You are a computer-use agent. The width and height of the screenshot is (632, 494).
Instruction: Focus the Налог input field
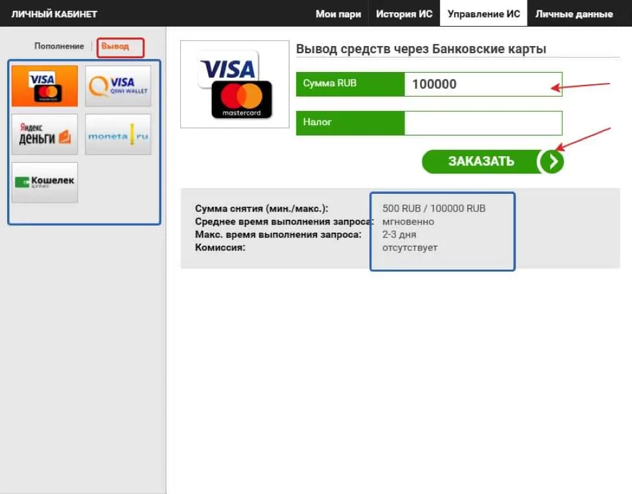coord(483,123)
